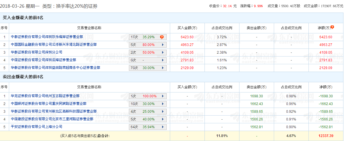Image resolution: width=344 pixels, height=141 pixels.
Task: Click sell amount 1662.43 cell
Action: pos(256,104)
